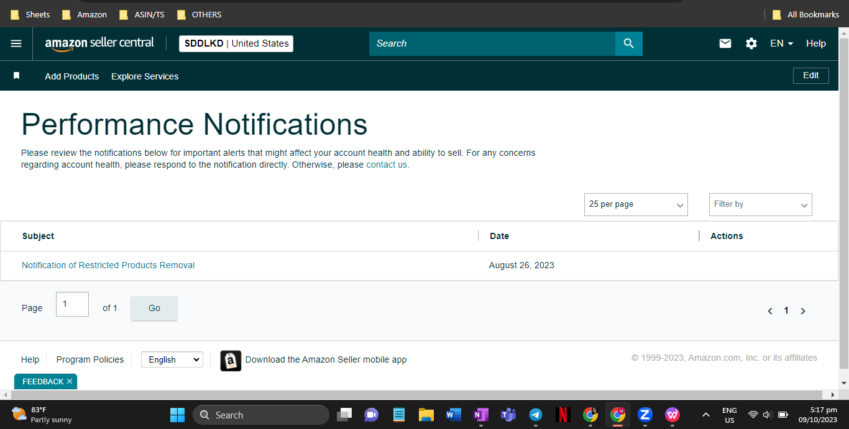Open Notepad from the taskbar

398,415
